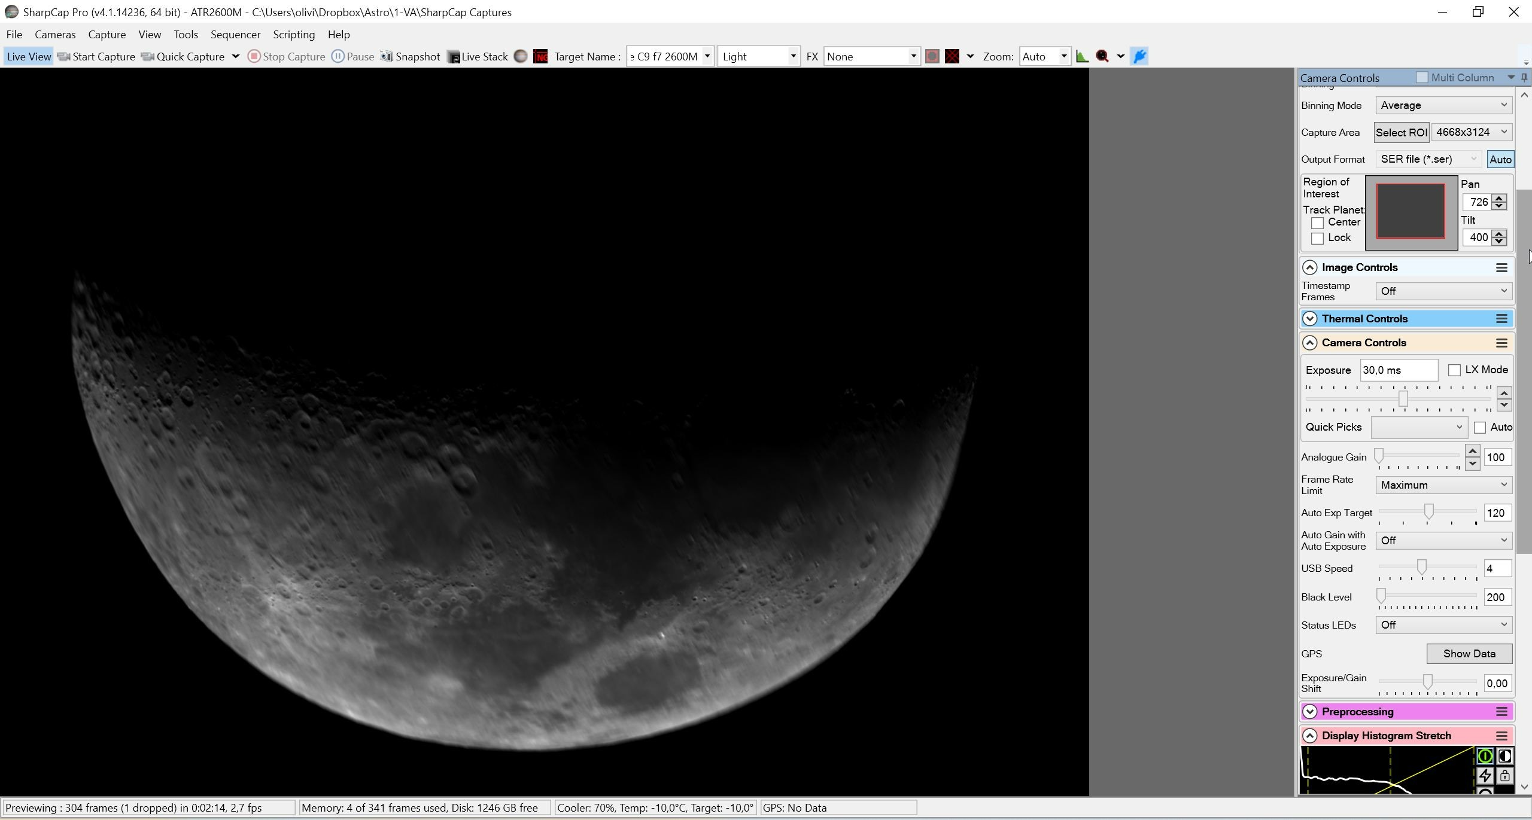Click the lightning auto-stretch icon

coord(1485,776)
